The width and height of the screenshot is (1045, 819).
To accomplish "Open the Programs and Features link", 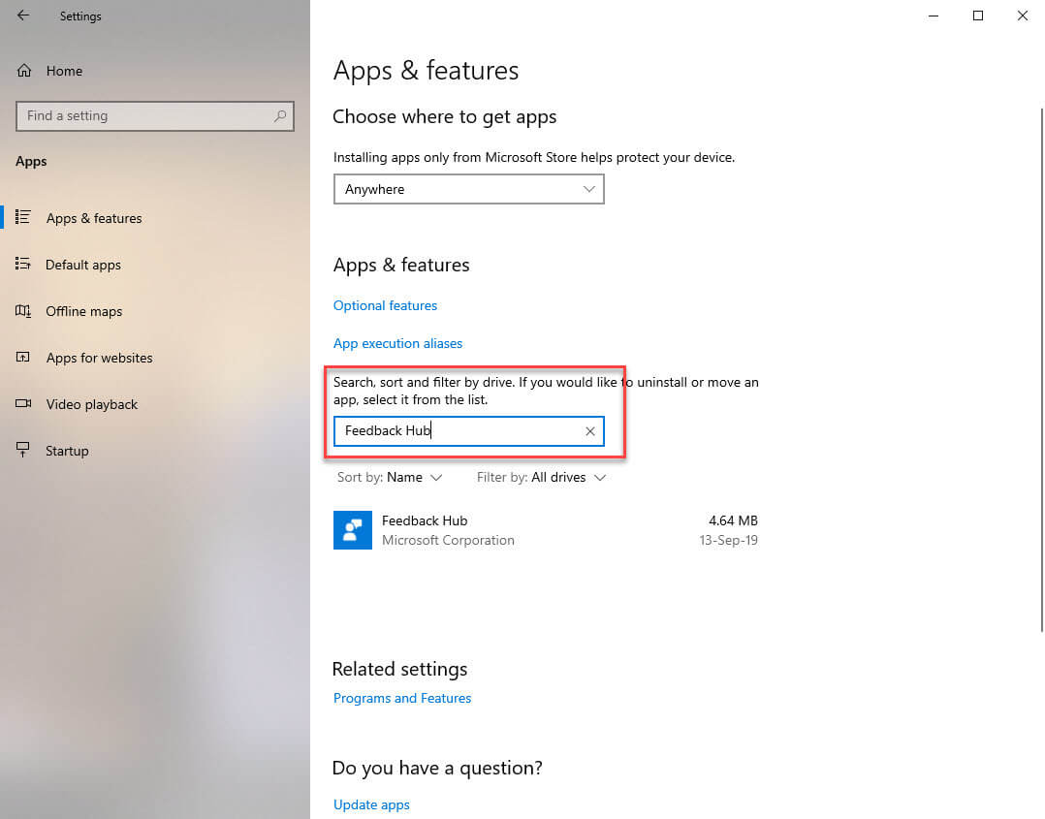I will pyautogui.click(x=402, y=698).
